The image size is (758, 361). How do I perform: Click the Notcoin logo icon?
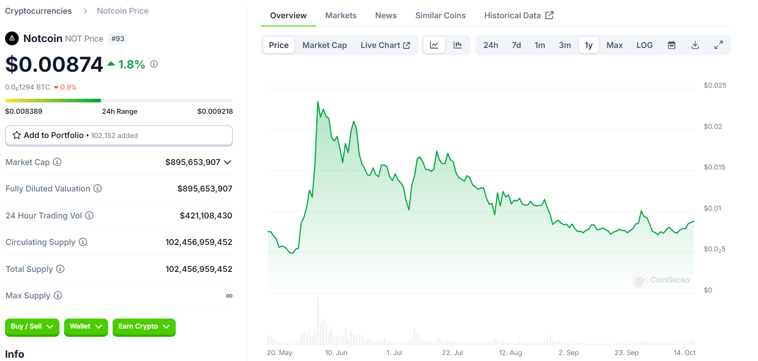pos(12,38)
